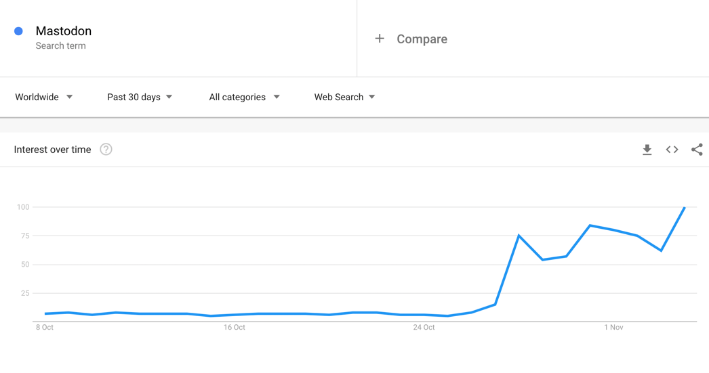Click the blue Mastodon color dot
This screenshot has height=373, width=709.
click(x=18, y=31)
